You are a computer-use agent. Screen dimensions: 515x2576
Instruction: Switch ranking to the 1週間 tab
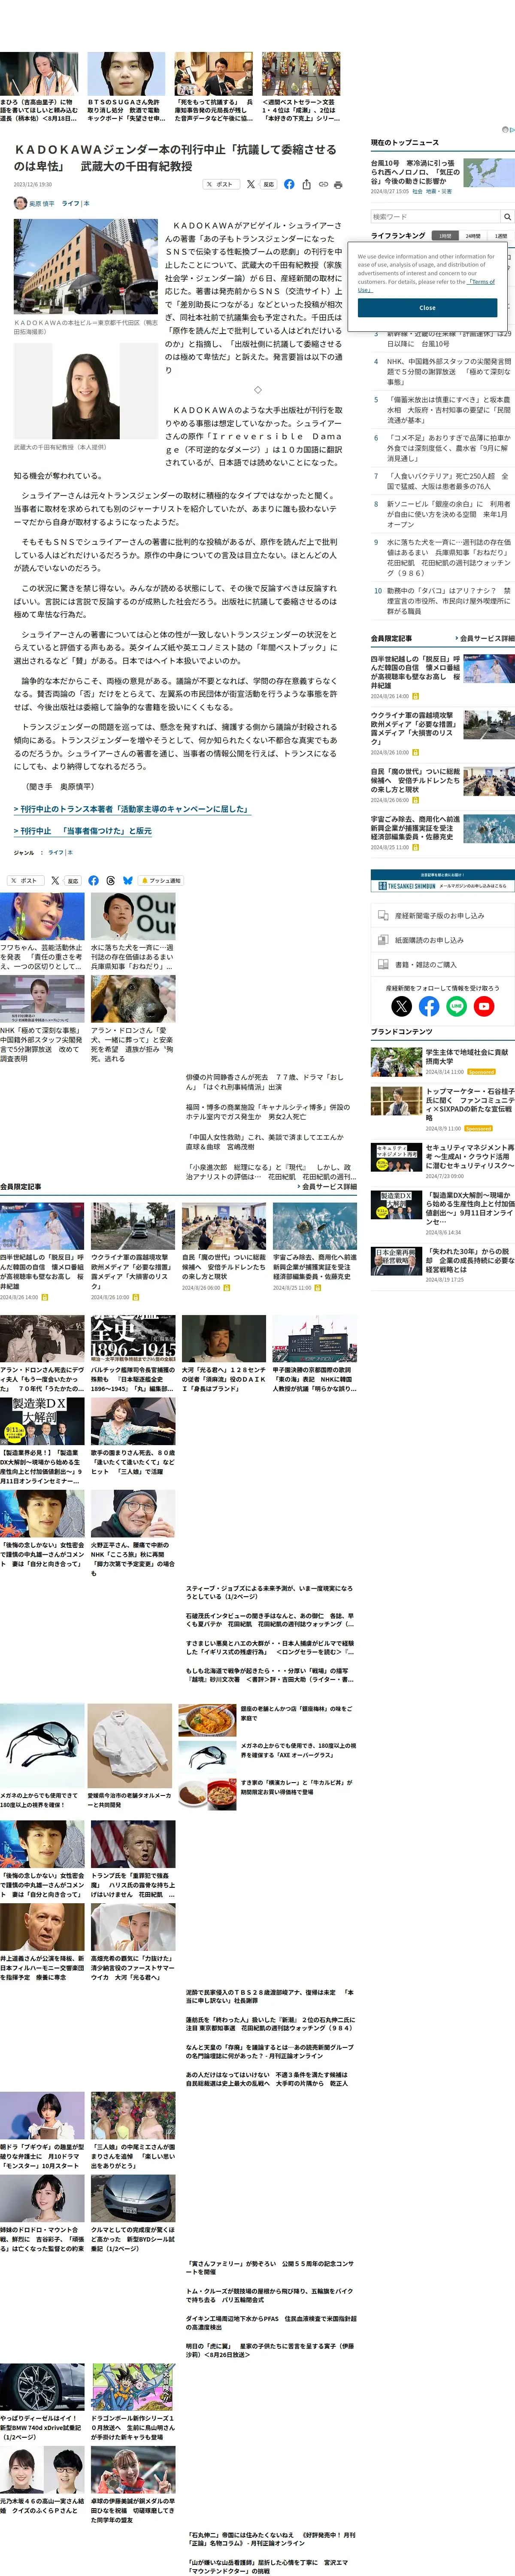(x=500, y=236)
